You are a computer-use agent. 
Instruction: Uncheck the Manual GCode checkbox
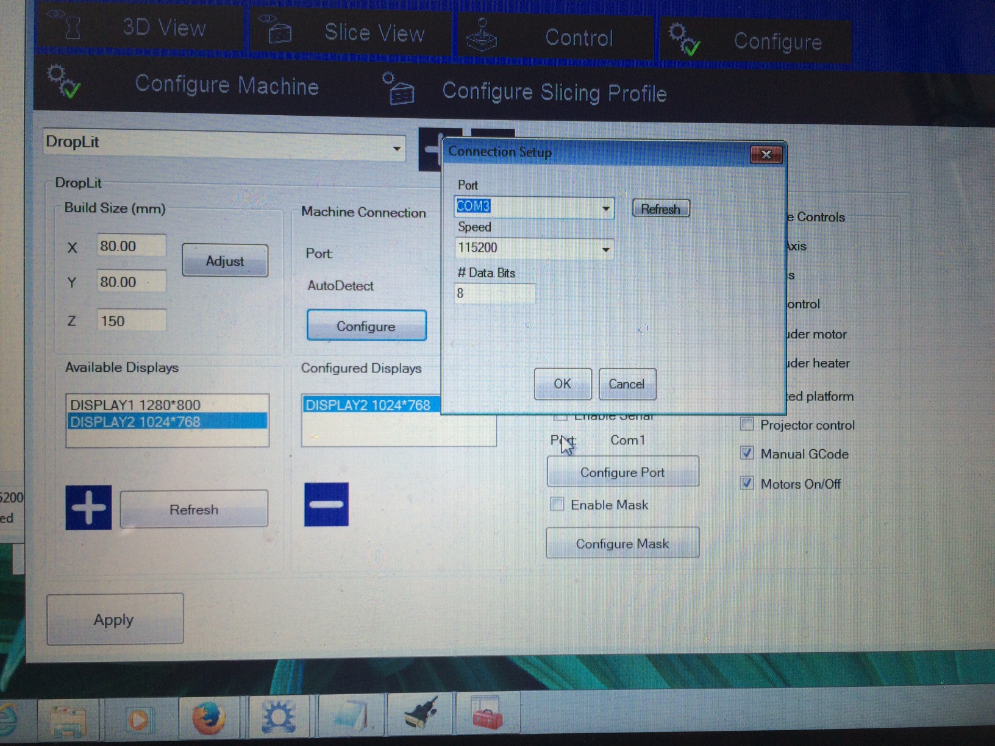[x=747, y=453]
